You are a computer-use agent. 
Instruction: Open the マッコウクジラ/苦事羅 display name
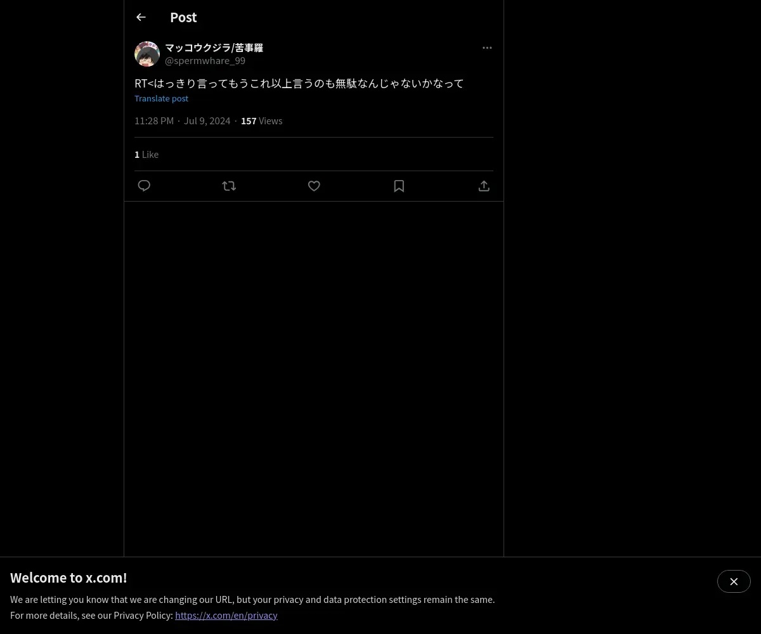(x=214, y=48)
